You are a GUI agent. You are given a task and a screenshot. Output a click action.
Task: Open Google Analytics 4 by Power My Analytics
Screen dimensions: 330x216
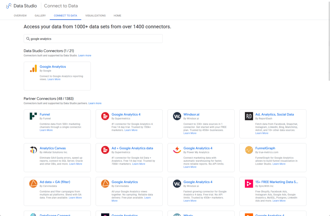[198, 148]
